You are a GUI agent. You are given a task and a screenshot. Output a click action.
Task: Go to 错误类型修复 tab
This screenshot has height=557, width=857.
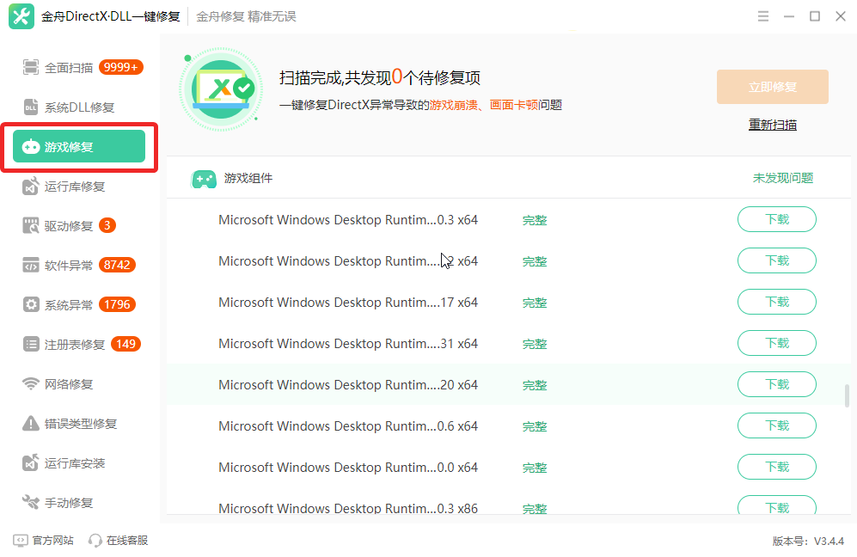click(x=79, y=424)
